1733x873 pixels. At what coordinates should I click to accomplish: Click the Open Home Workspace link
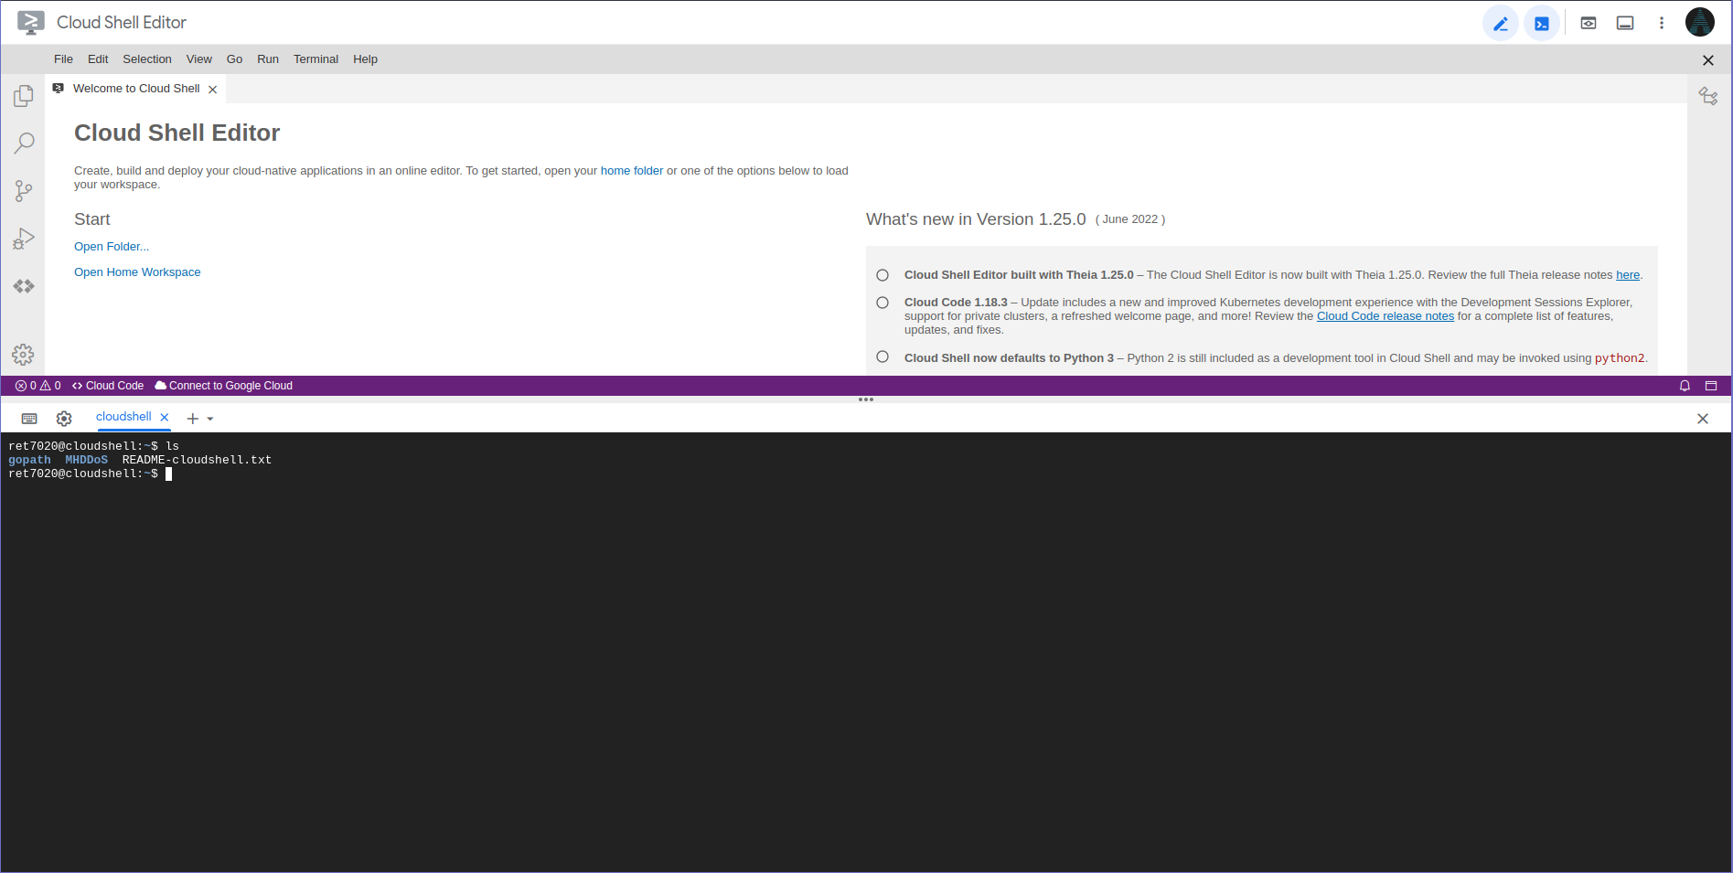[137, 272]
